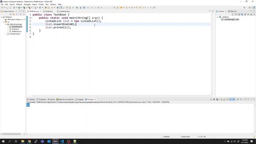Viewport: 256px width, 144px height.
Task: Click the Project Explorer horizontal scrollbar
Action: tap(12, 134)
